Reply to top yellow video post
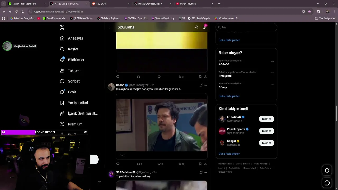The height and width of the screenshot is (190, 338). [x=118, y=77]
